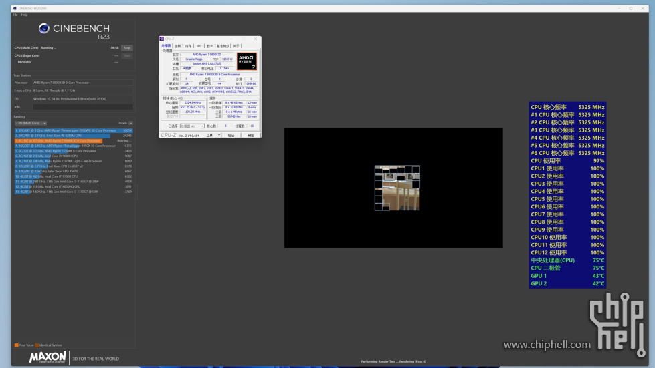Select ranking row 11, i7-1165G7 @ 28W
655x368 pixels.
pos(74,181)
